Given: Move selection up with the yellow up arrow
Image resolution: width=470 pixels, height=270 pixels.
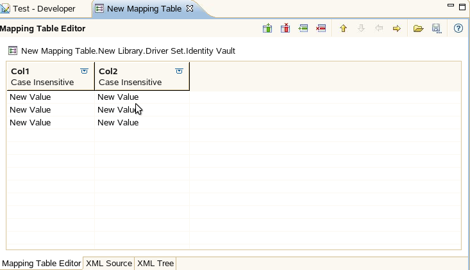Looking at the screenshot, I should (343, 28).
